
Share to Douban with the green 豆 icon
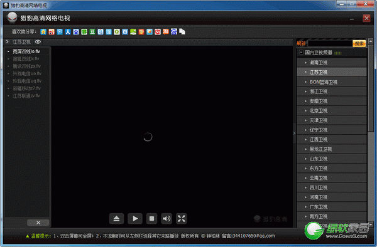click(x=92, y=31)
